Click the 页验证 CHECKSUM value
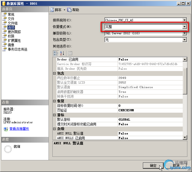This screenshot has width=192, height=172. pos(150,110)
